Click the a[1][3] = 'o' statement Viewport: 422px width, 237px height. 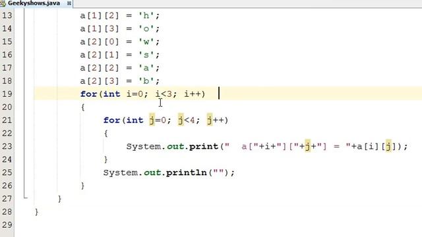coord(120,28)
